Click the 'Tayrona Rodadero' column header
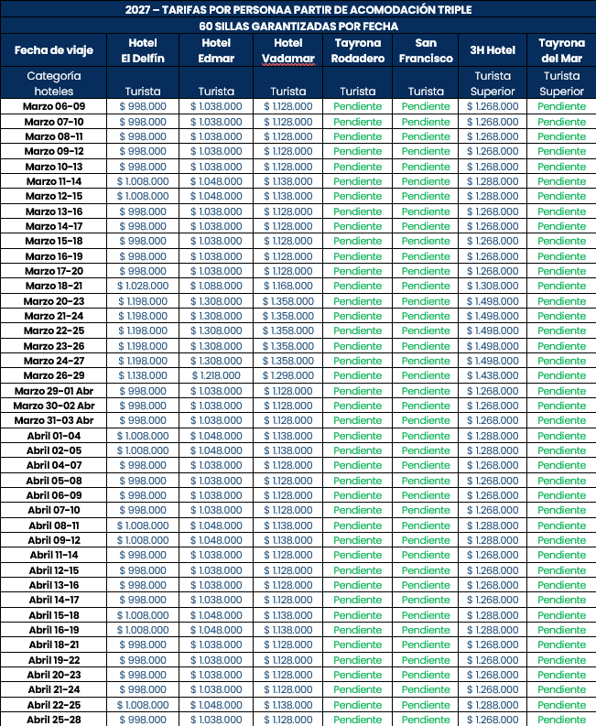The height and width of the screenshot is (726, 596). 357,50
